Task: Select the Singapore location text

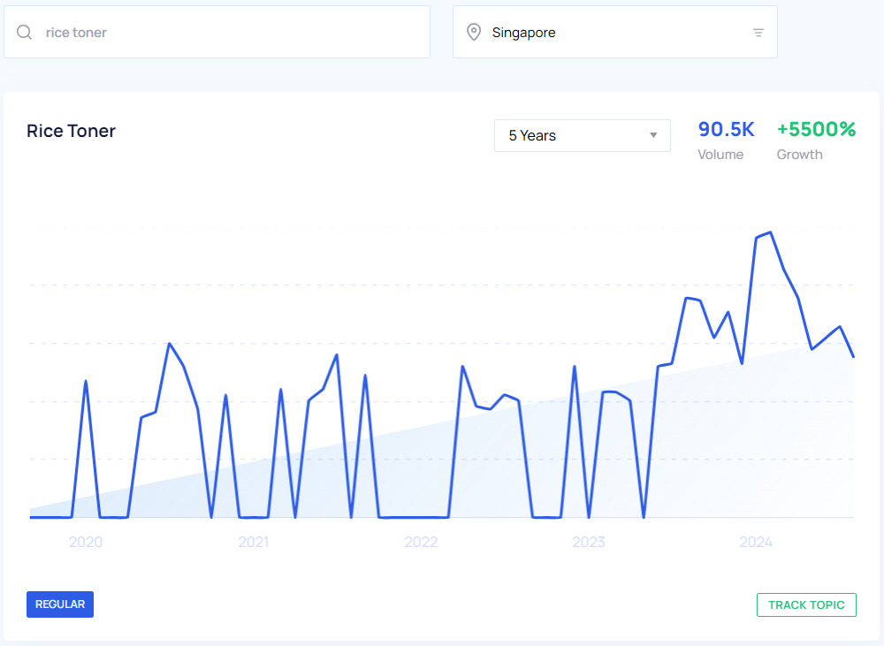Action: coord(523,33)
